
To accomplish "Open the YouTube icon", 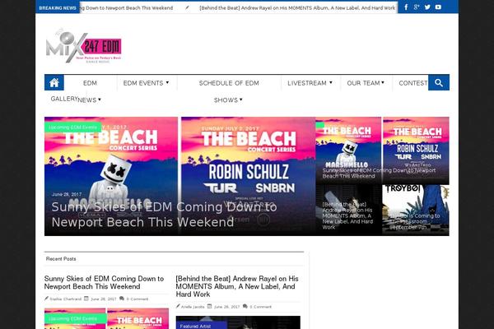I will tap(438, 7).
